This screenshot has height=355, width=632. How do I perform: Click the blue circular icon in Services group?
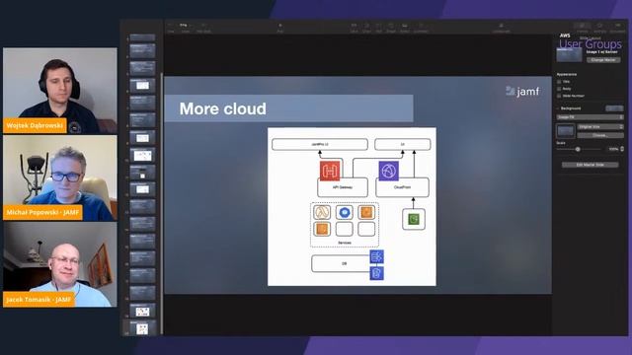(x=345, y=212)
